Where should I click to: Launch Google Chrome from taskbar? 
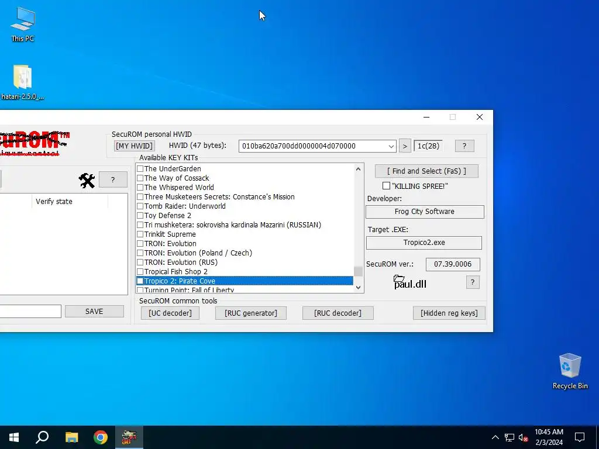pos(101,437)
